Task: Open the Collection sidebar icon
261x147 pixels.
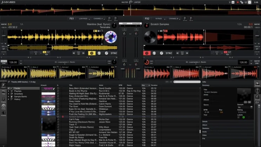Action: coord(4,86)
